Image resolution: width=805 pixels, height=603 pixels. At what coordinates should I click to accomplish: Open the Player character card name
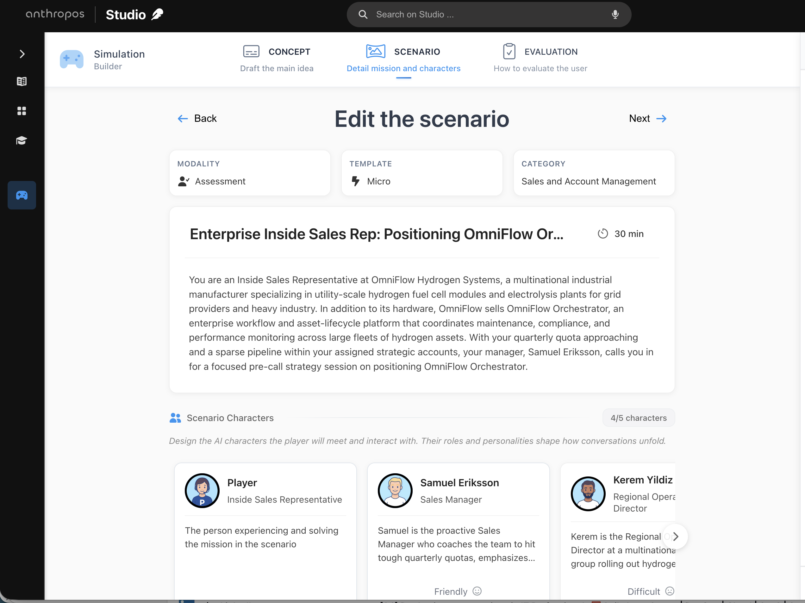pos(242,482)
